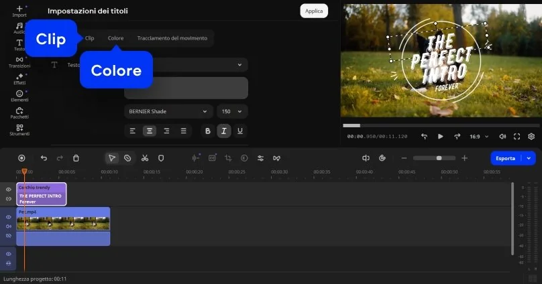The image size is (542, 284).
Task: Hide the title track with eye icon
Action: coord(9,190)
